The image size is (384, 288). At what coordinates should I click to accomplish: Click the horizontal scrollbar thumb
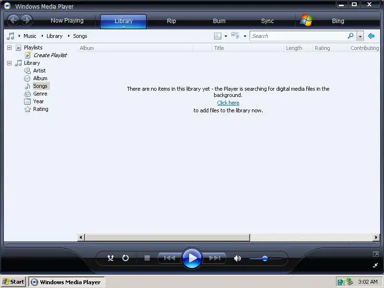pos(168,237)
